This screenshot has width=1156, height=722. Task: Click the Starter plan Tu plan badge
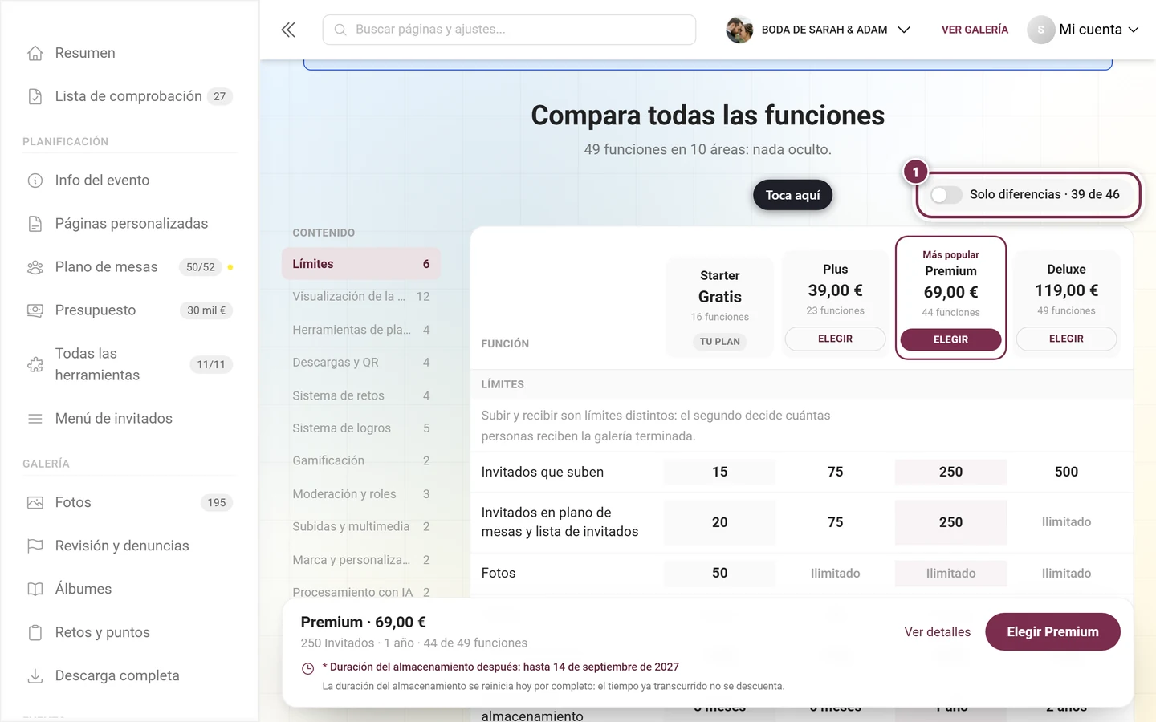(x=720, y=342)
